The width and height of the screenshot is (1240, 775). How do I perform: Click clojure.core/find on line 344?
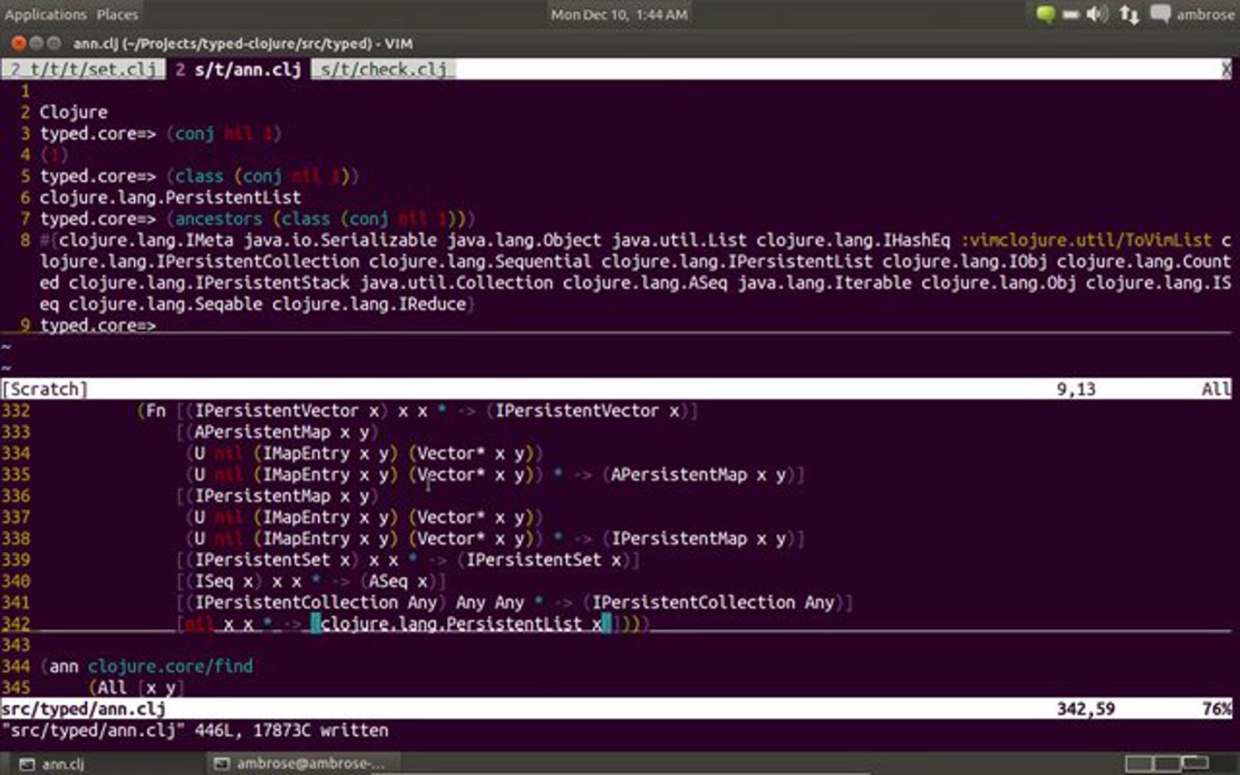171,667
